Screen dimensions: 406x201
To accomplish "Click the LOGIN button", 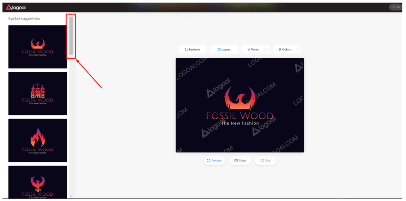I will (x=396, y=7).
